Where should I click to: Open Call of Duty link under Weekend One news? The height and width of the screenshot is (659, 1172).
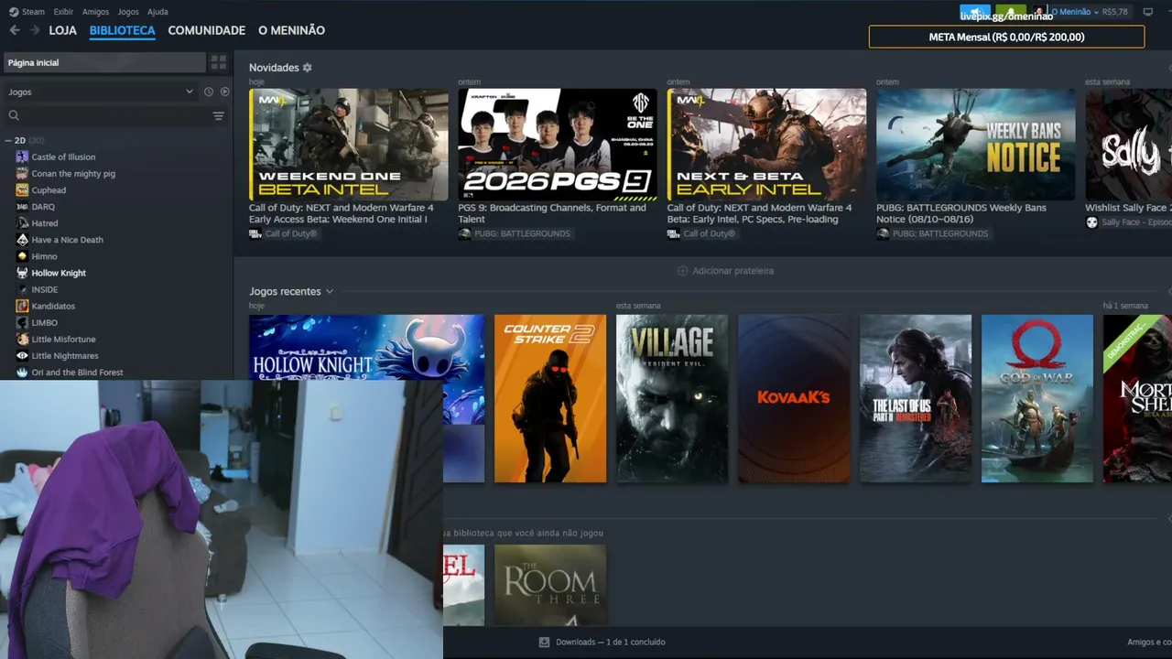point(291,233)
